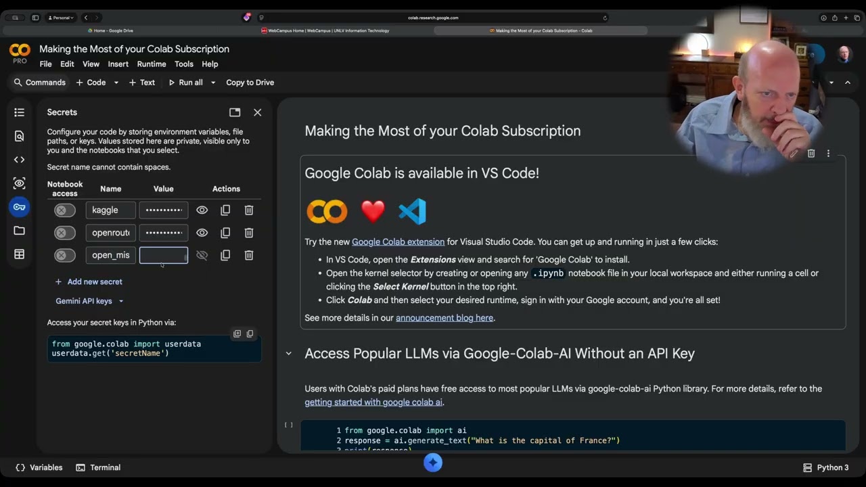Click the Colab PRO logo
The image size is (866, 487).
(x=20, y=53)
